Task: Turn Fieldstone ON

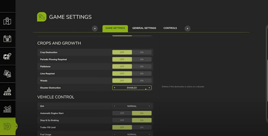Action: coord(142,66)
